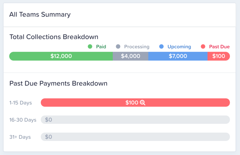The image size is (240, 155).
Task: Click the All Teams Summary heading
Action: pyautogui.click(x=40, y=15)
